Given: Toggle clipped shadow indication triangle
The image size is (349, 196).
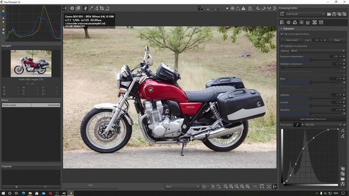Looking at the screenshot, I should 238,8.
